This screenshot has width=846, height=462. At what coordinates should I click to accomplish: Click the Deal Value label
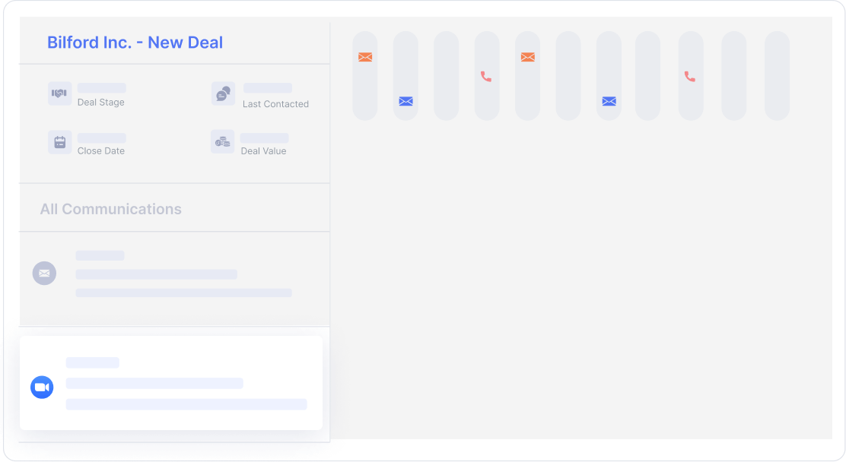point(263,151)
